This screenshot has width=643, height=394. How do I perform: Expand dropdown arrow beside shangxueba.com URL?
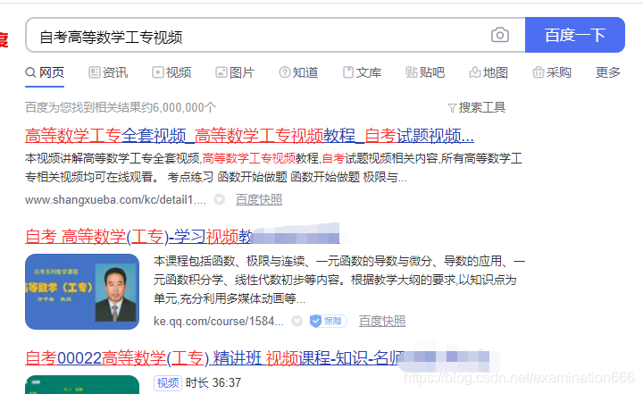(x=220, y=200)
